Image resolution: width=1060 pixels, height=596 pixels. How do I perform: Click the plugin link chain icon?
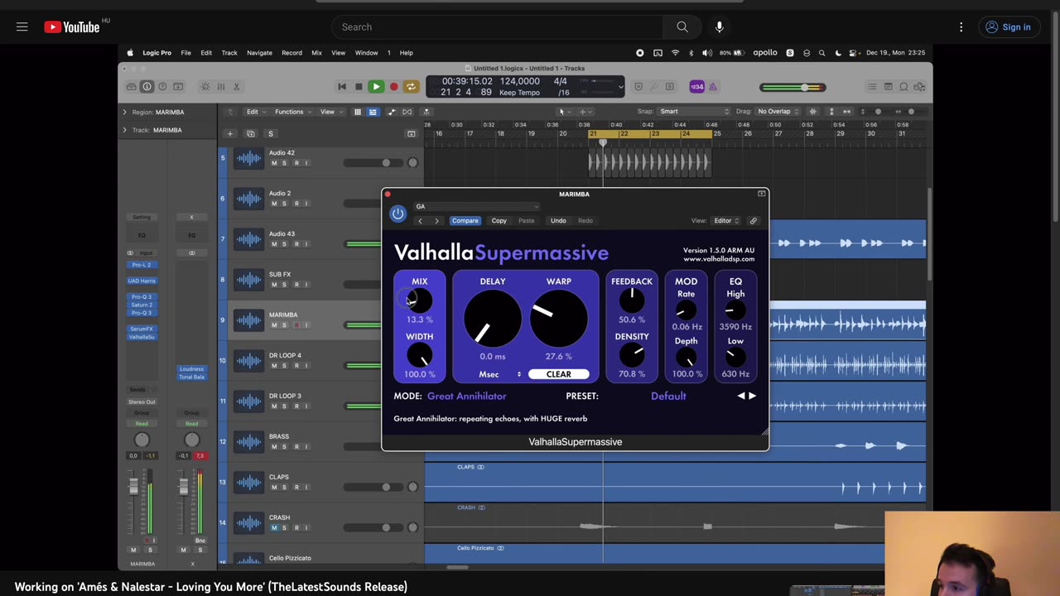(x=753, y=221)
